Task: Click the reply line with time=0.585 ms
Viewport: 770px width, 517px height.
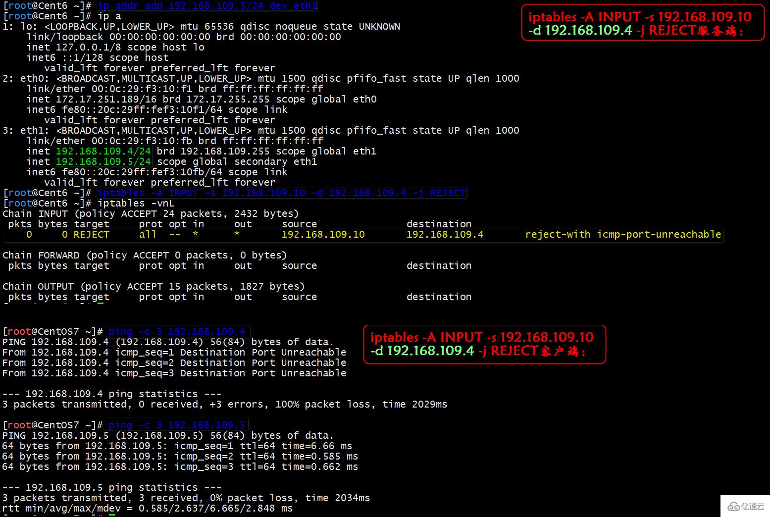Action: pyautogui.click(x=180, y=456)
